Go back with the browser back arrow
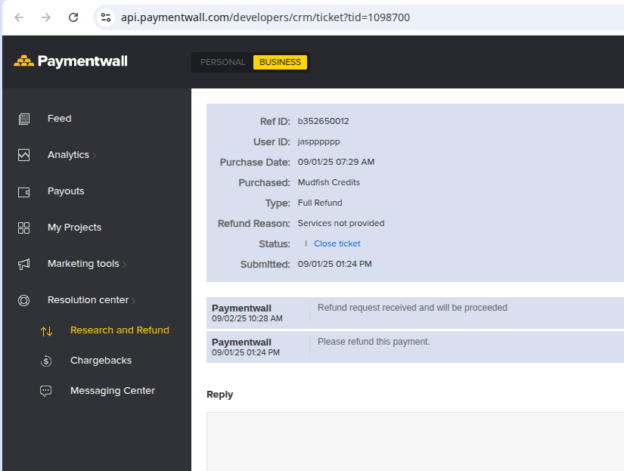 pyautogui.click(x=19, y=17)
